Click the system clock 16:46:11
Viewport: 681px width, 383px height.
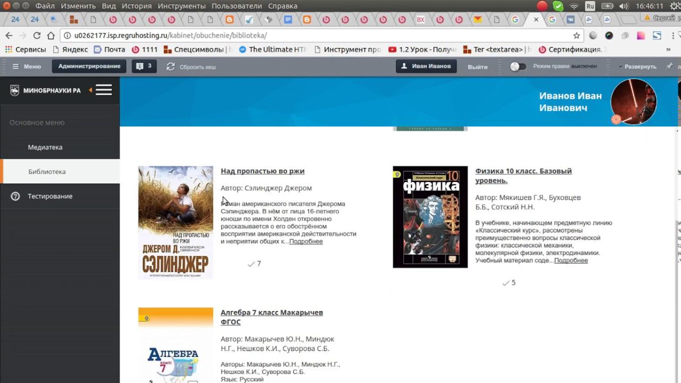click(650, 6)
